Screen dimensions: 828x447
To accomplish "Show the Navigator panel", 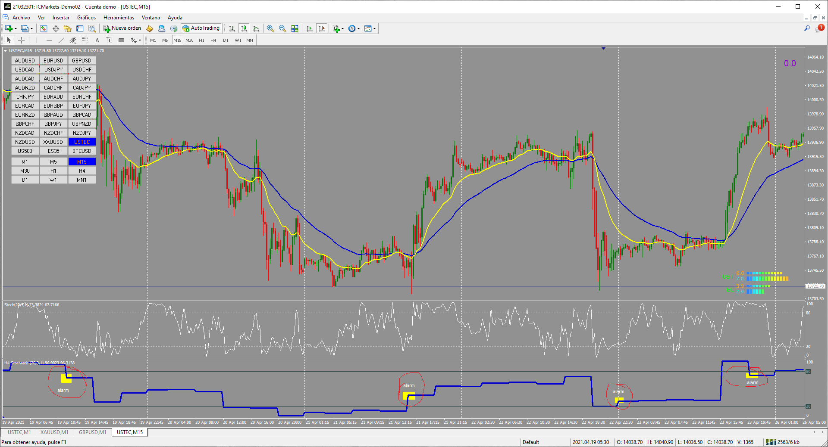I will pyautogui.click(x=68, y=28).
